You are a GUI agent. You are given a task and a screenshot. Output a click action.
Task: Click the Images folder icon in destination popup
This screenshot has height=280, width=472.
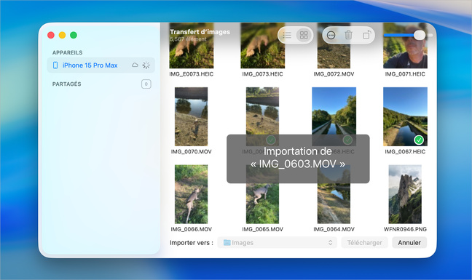click(x=227, y=242)
